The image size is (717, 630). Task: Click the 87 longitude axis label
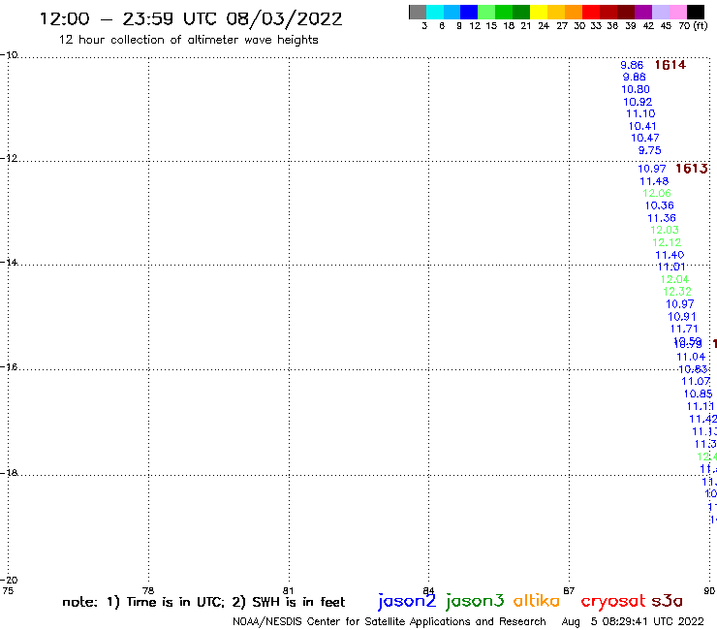569,590
